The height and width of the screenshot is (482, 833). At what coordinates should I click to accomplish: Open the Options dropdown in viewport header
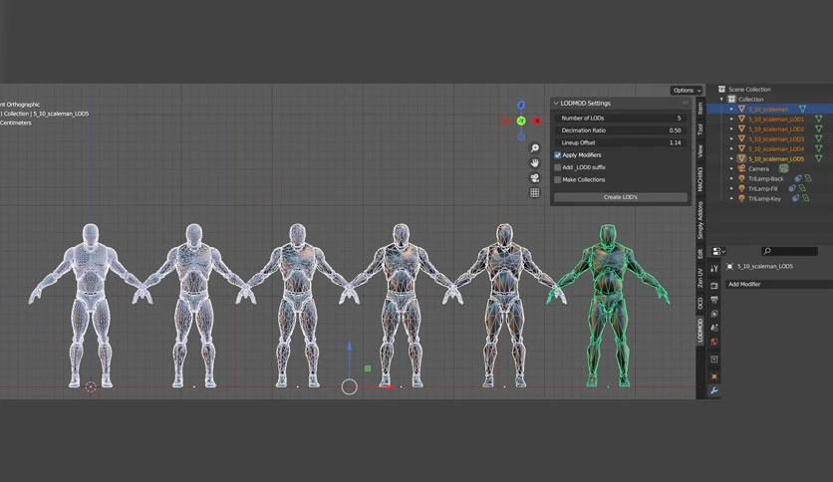pos(687,91)
